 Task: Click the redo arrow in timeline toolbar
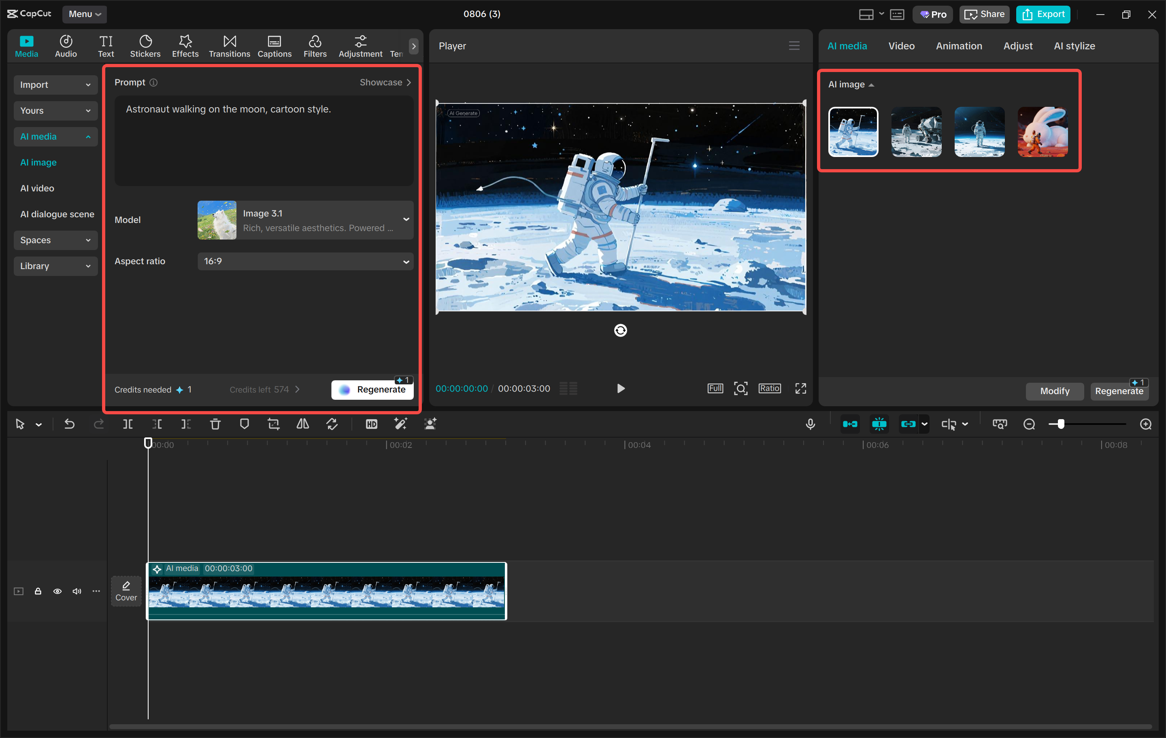point(99,424)
